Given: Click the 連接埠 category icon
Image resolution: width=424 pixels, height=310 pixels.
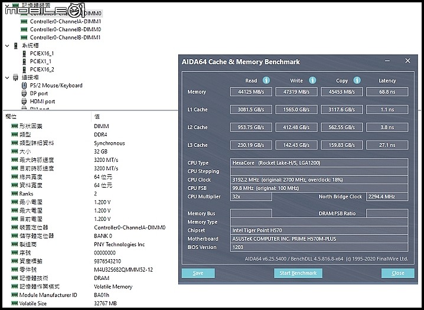Looking at the screenshot, I should click(15, 77).
